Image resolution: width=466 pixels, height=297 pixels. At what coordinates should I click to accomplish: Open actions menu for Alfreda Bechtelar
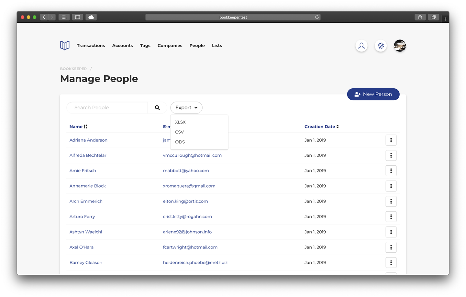(391, 155)
